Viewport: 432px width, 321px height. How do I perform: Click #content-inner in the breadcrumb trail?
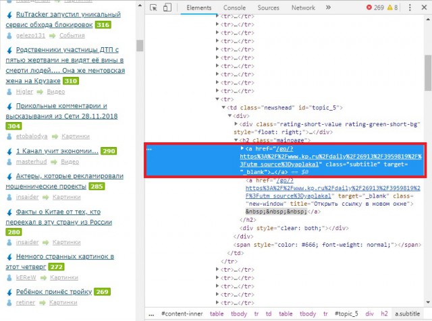click(x=182, y=314)
